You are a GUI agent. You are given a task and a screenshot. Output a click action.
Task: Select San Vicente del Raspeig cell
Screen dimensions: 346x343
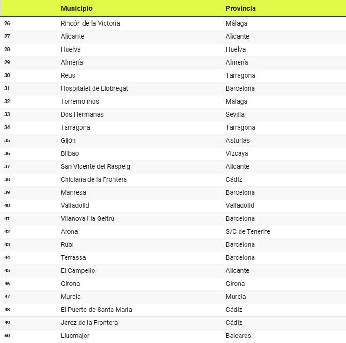tap(95, 166)
